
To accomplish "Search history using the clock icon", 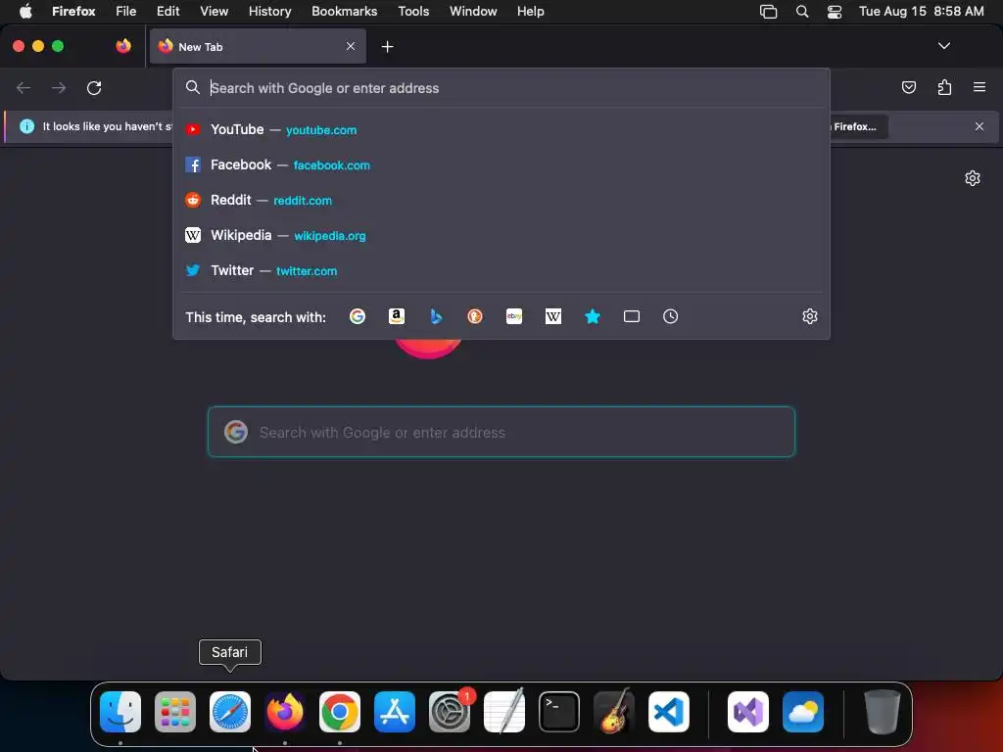I will point(670,316).
